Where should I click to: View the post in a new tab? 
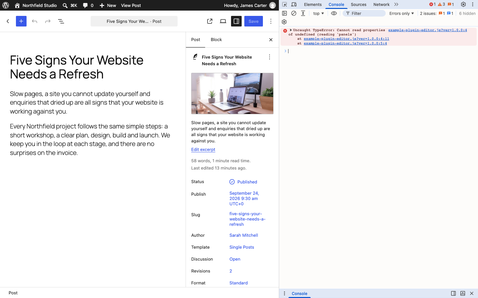[210, 21]
